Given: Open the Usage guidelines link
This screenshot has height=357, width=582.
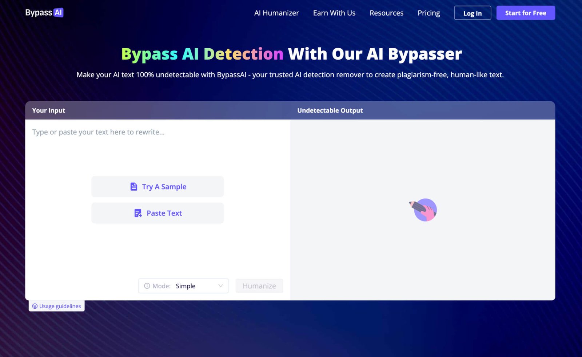Looking at the screenshot, I should click(60, 306).
